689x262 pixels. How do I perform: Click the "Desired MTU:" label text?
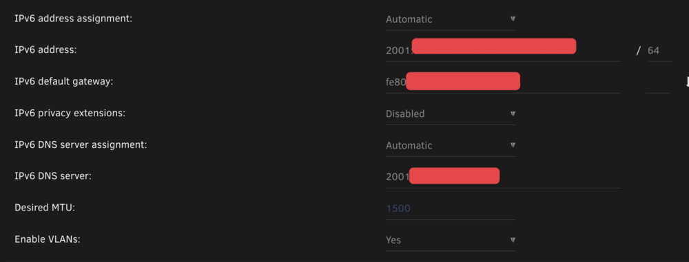[45, 208]
